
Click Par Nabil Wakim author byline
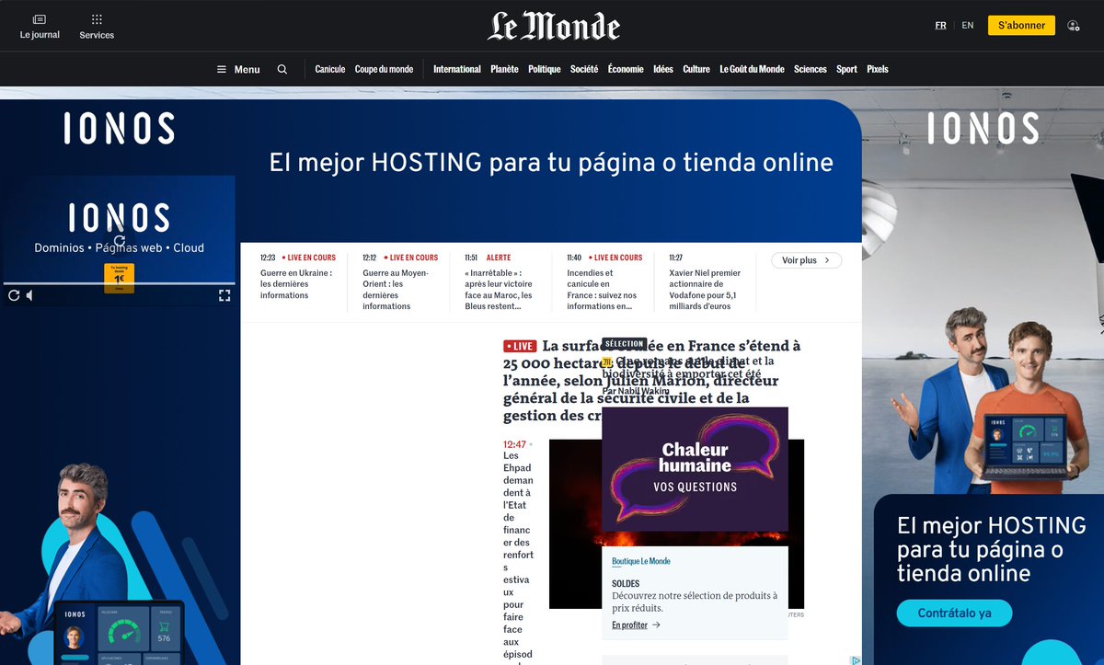(x=636, y=391)
